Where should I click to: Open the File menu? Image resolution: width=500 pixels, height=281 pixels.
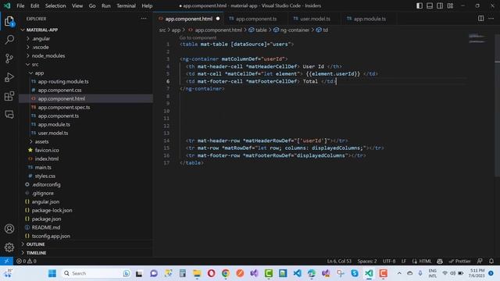(x=20, y=5)
